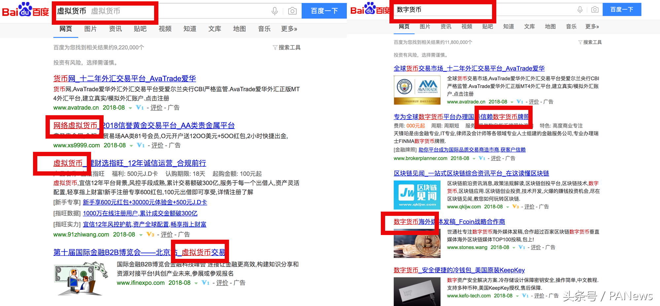
Task: Open the 区块链见闻 result title link
Action: tap(471, 173)
